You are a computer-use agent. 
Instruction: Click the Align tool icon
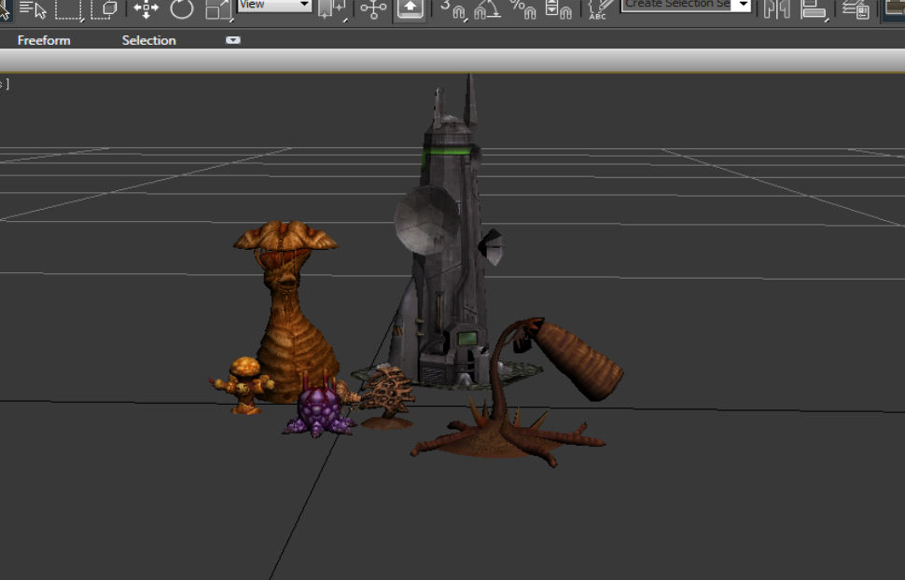point(814,9)
